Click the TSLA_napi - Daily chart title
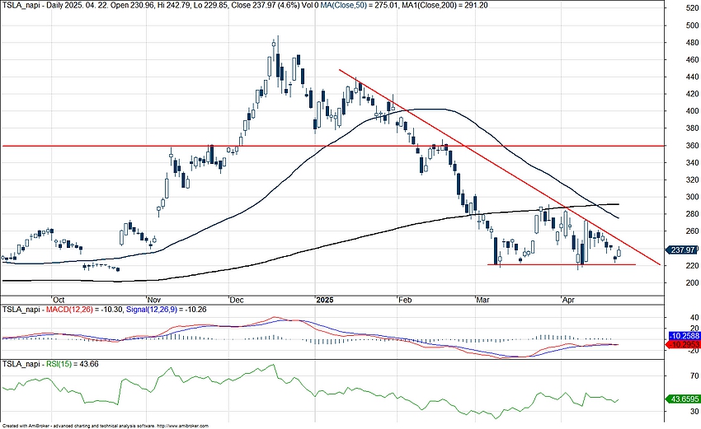The height and width of the screenshot is (429, 701). coord(35,6)
